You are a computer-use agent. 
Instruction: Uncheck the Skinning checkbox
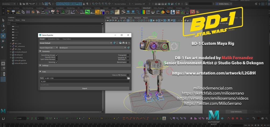click(x=57, y=62)
